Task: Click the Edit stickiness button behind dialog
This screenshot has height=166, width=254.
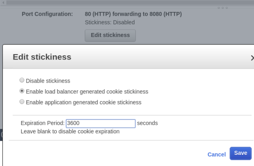Action: click(x=110, y=35)
